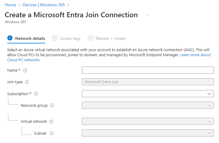Open the Virtual network dropdown
Screen dimensions: 219x143
pyautogui.click(x=148, y=121)
